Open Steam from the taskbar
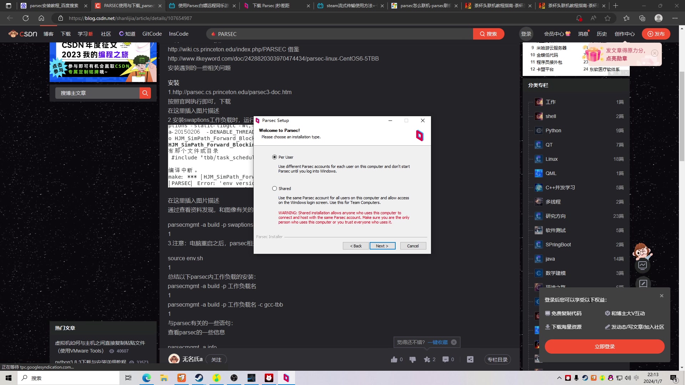 point(199,378)
